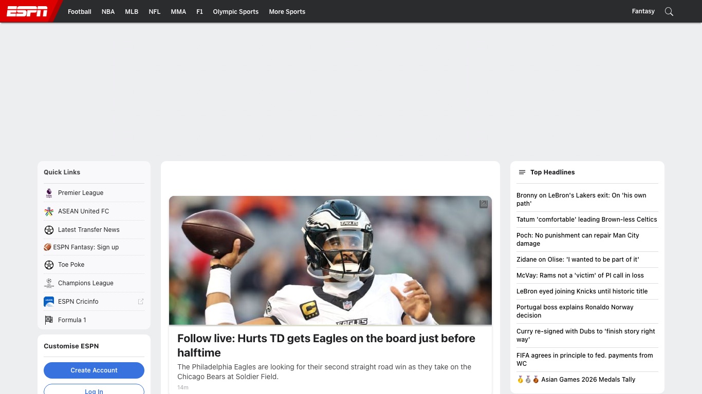Read 'Bronny on LeBron's Lakers exit' headline
This screenshot has width=702, height=394.
[581, 200]
